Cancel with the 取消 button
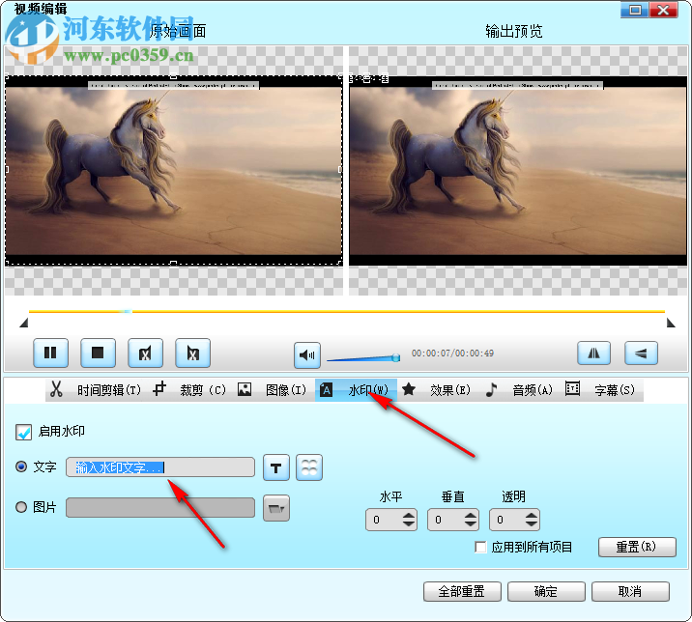Screen dimensions: 692x622 tap(630, 591)
